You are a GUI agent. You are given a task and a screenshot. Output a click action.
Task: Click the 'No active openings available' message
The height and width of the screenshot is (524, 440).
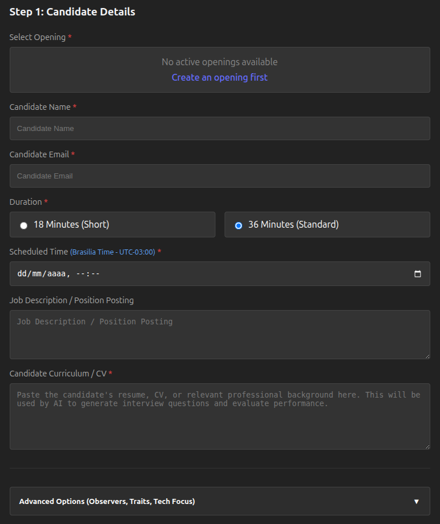coord(219,62)
